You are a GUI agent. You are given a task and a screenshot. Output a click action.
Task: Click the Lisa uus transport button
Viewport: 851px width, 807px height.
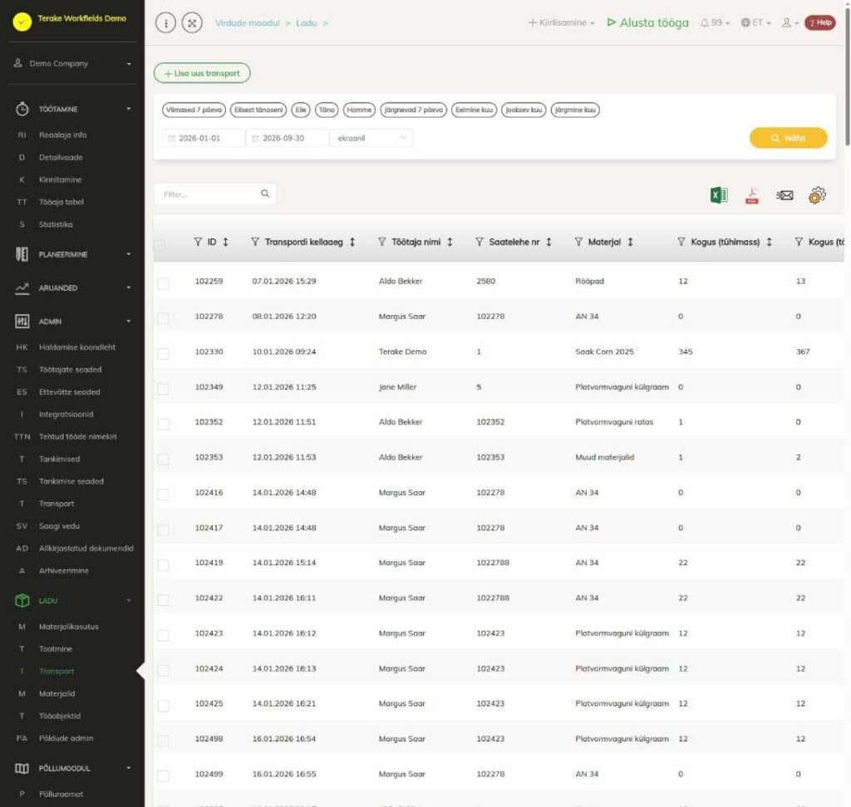pyautogui.click(x=202, y=73)
